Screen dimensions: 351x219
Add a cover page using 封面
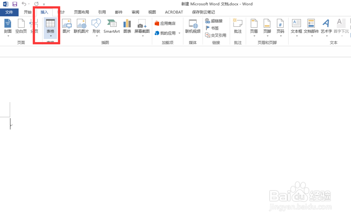(8, 26)
